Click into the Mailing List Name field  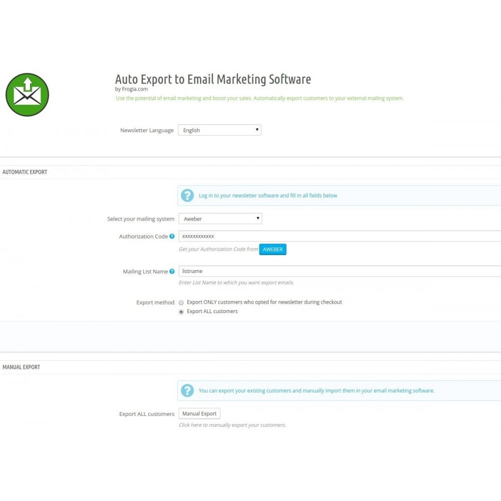click(x=340, y=271)
